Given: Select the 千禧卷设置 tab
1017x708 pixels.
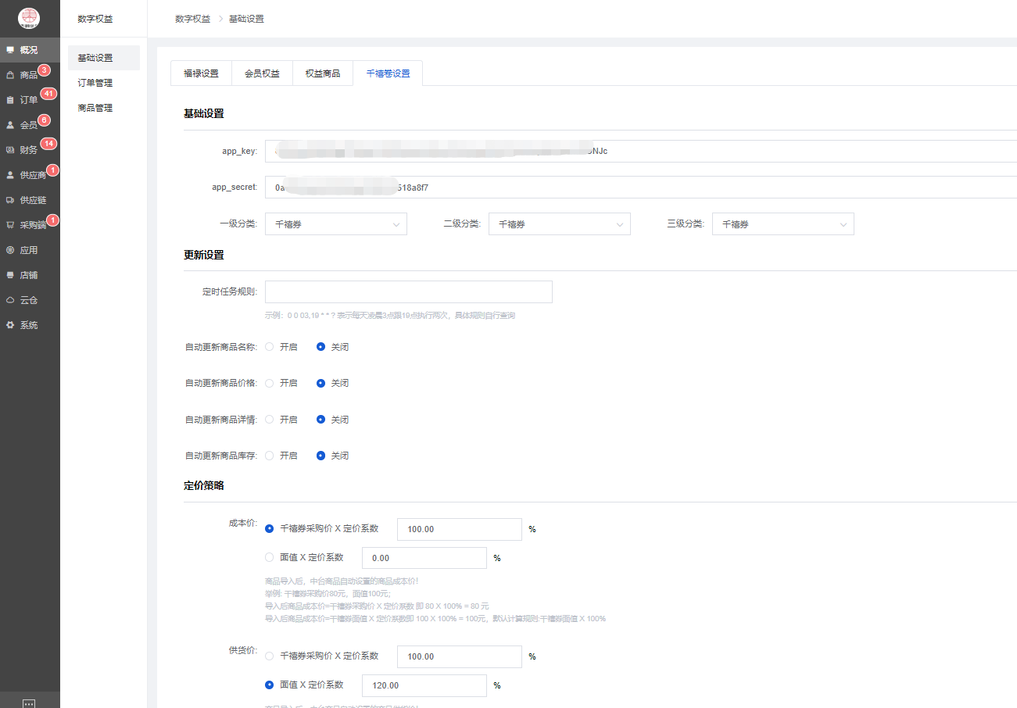Looking at the screenshot, I should [x=388, y=73].
